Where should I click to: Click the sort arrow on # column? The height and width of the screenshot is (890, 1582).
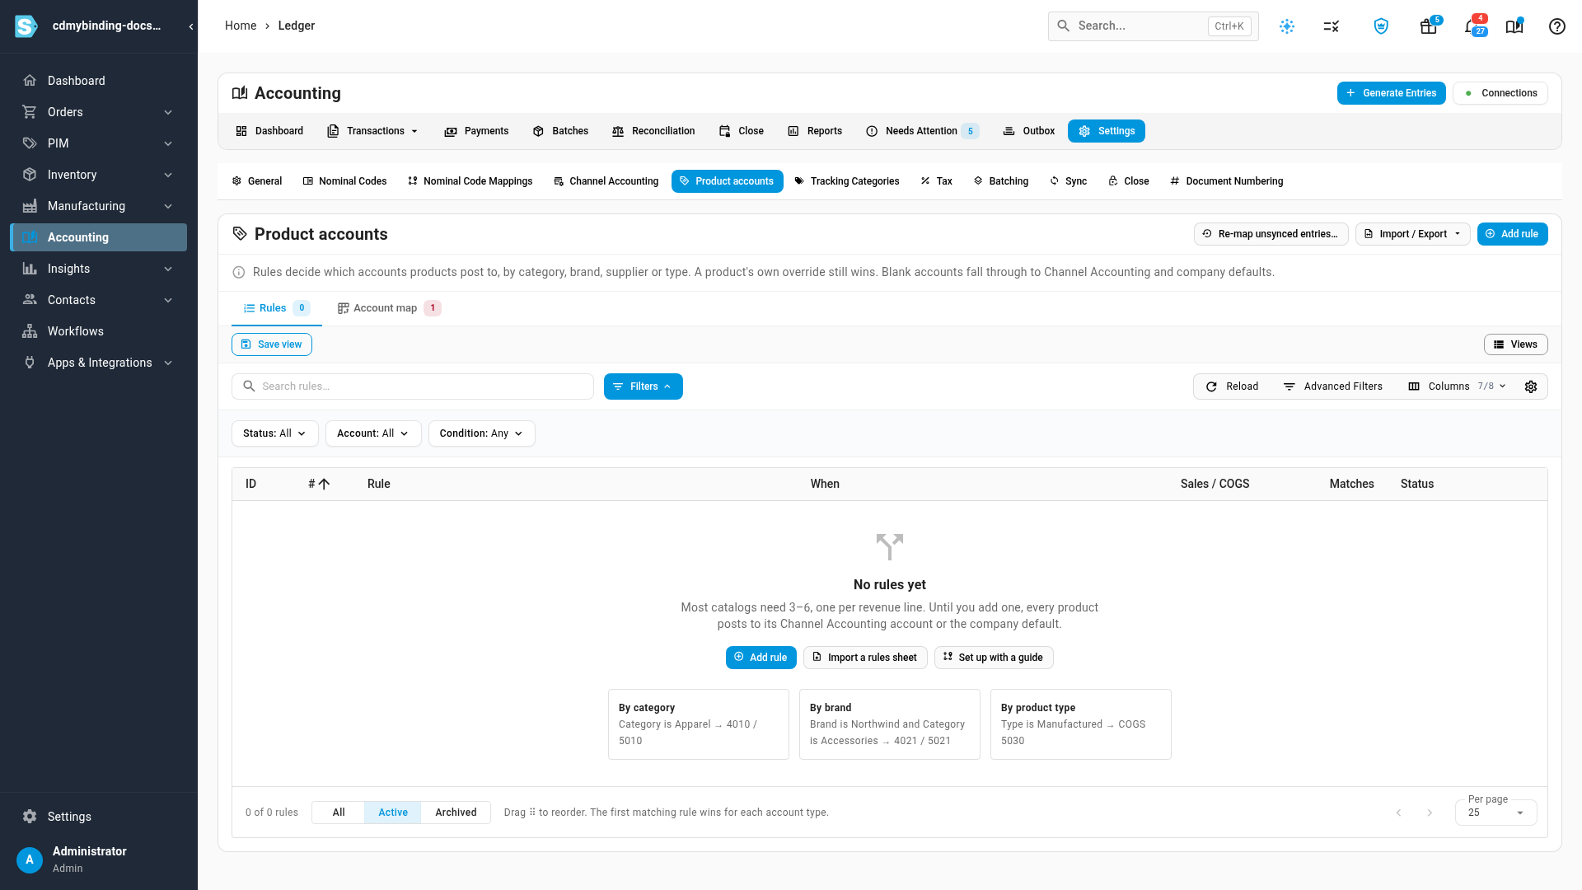point(325,484)
